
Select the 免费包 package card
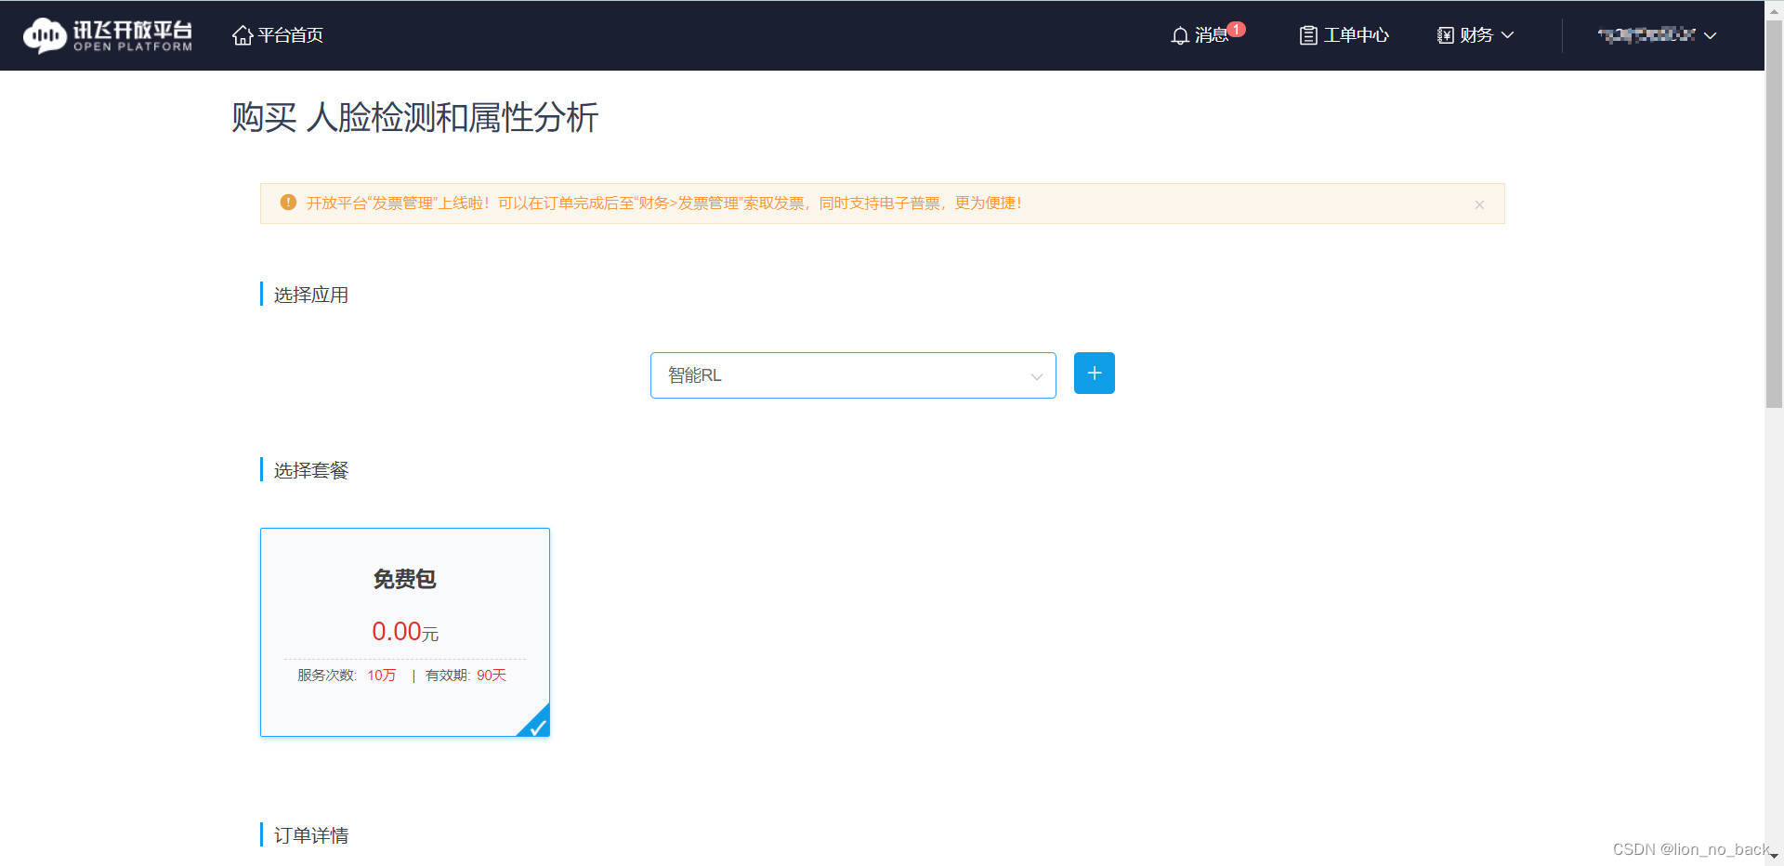405,633
